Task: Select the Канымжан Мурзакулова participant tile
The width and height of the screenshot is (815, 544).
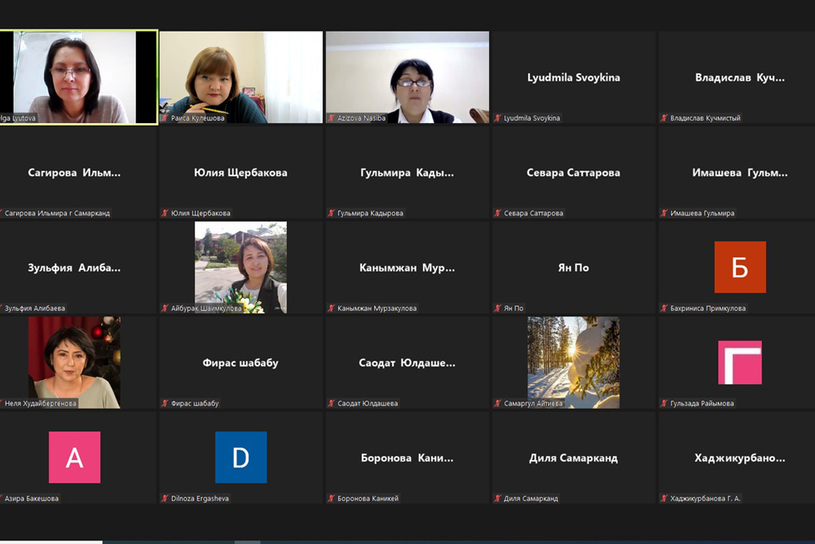Action: pos(407,268)
